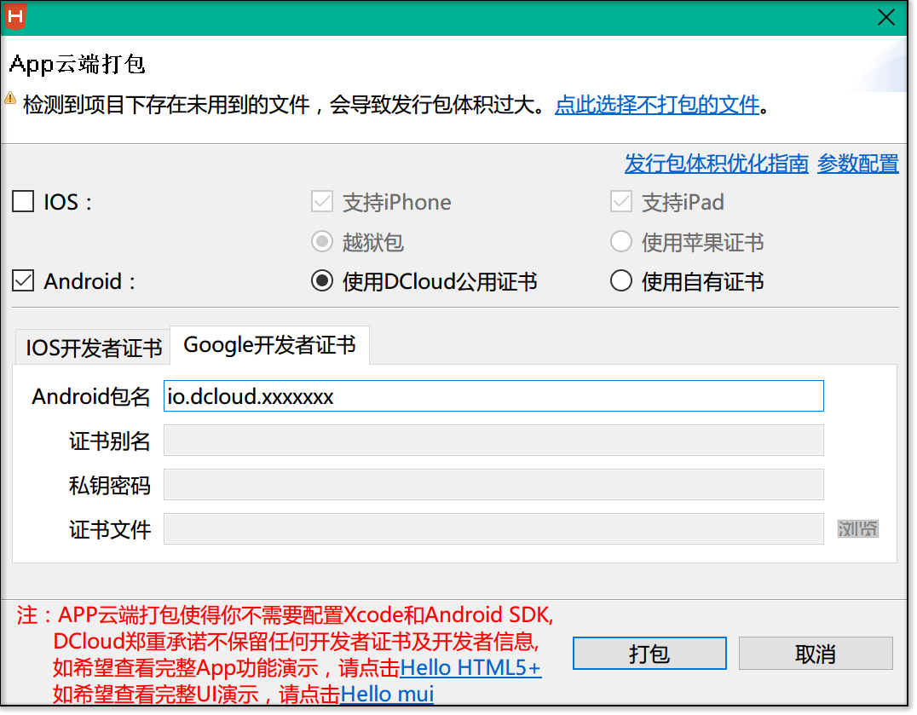
Task: Select 越狱包 radio button
Action: [x=322, y=241]
